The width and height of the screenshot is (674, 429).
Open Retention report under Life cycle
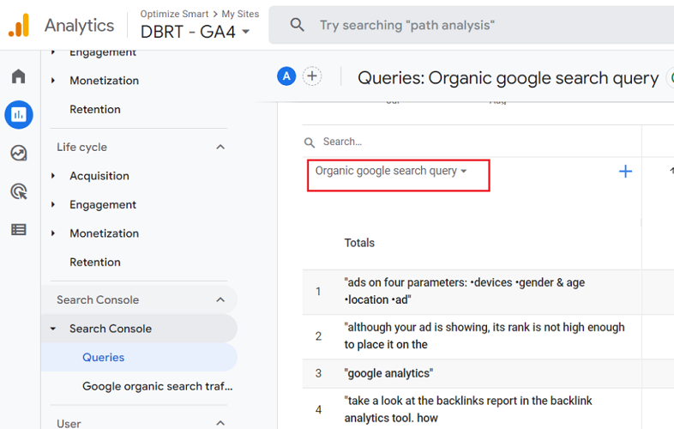95,263
